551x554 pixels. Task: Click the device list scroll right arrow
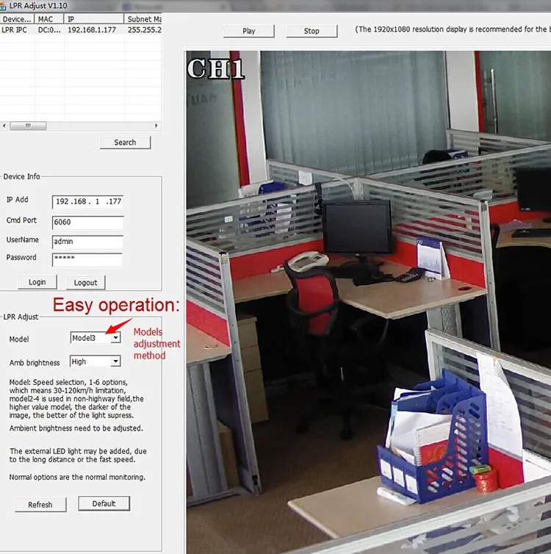pyautogui.click(x=156, y=126)
